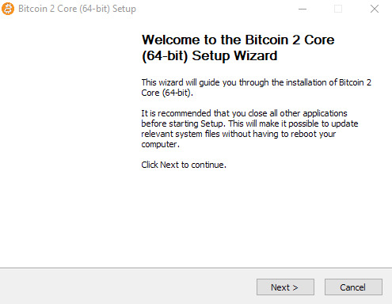
Task: Minimize the setup wizard window
Action: (303, 9)
